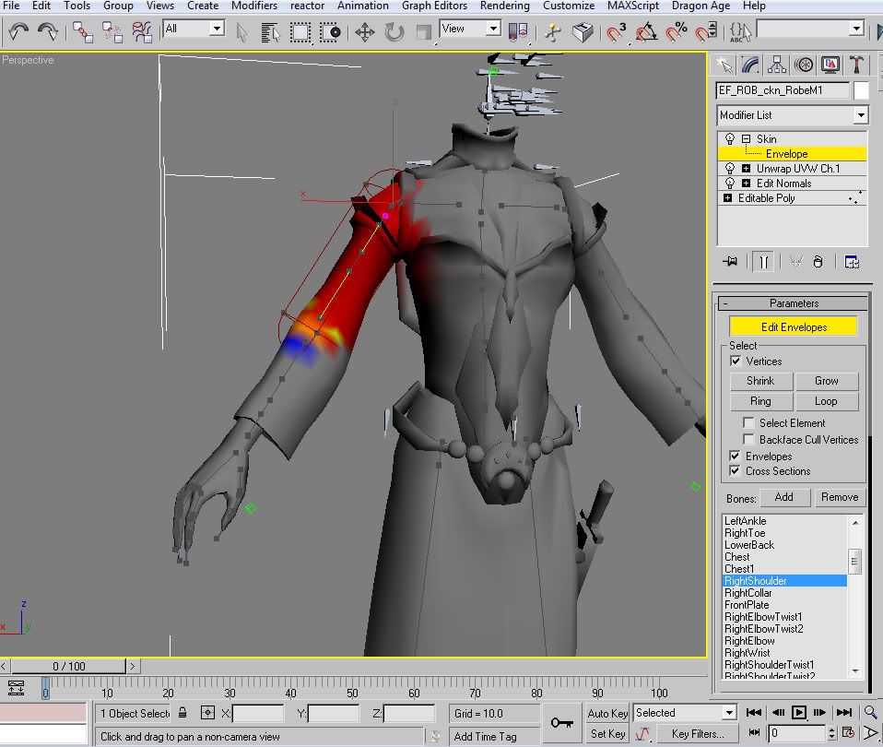Open the Motion command panel tab
Viewport: 883px width, 747px height.
(805, 64)
